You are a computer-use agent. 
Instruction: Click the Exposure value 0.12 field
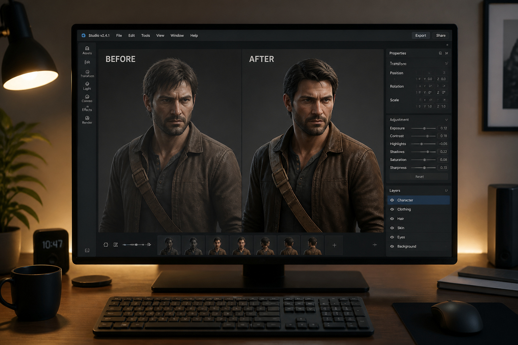click(443, 128)
